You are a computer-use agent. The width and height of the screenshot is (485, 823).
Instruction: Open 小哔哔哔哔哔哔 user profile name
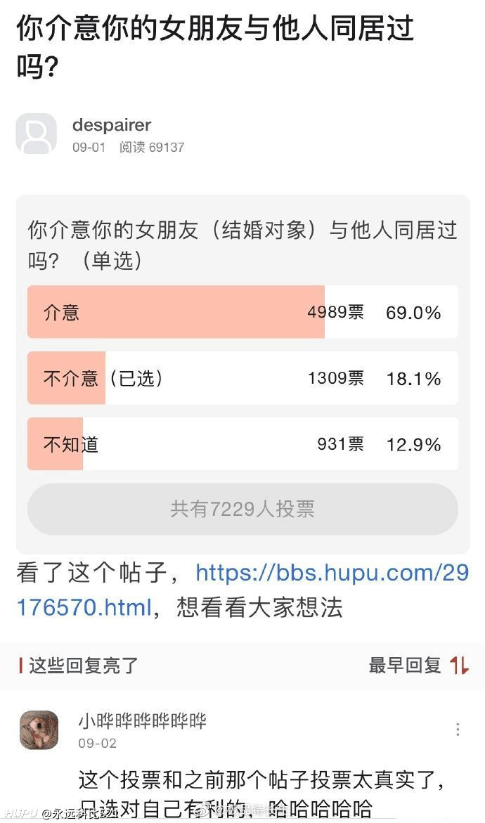pyautogui.click(x=142, y=721)
